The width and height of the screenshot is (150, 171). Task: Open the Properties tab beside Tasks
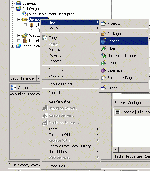pos(134,156)
